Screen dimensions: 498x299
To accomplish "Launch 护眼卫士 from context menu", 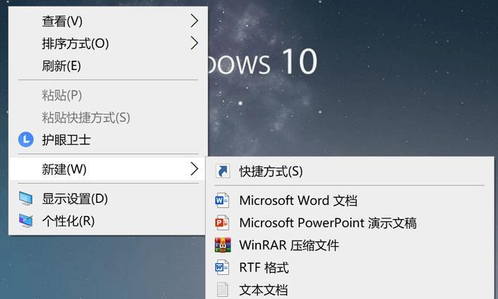I will (x=108, y=140).
